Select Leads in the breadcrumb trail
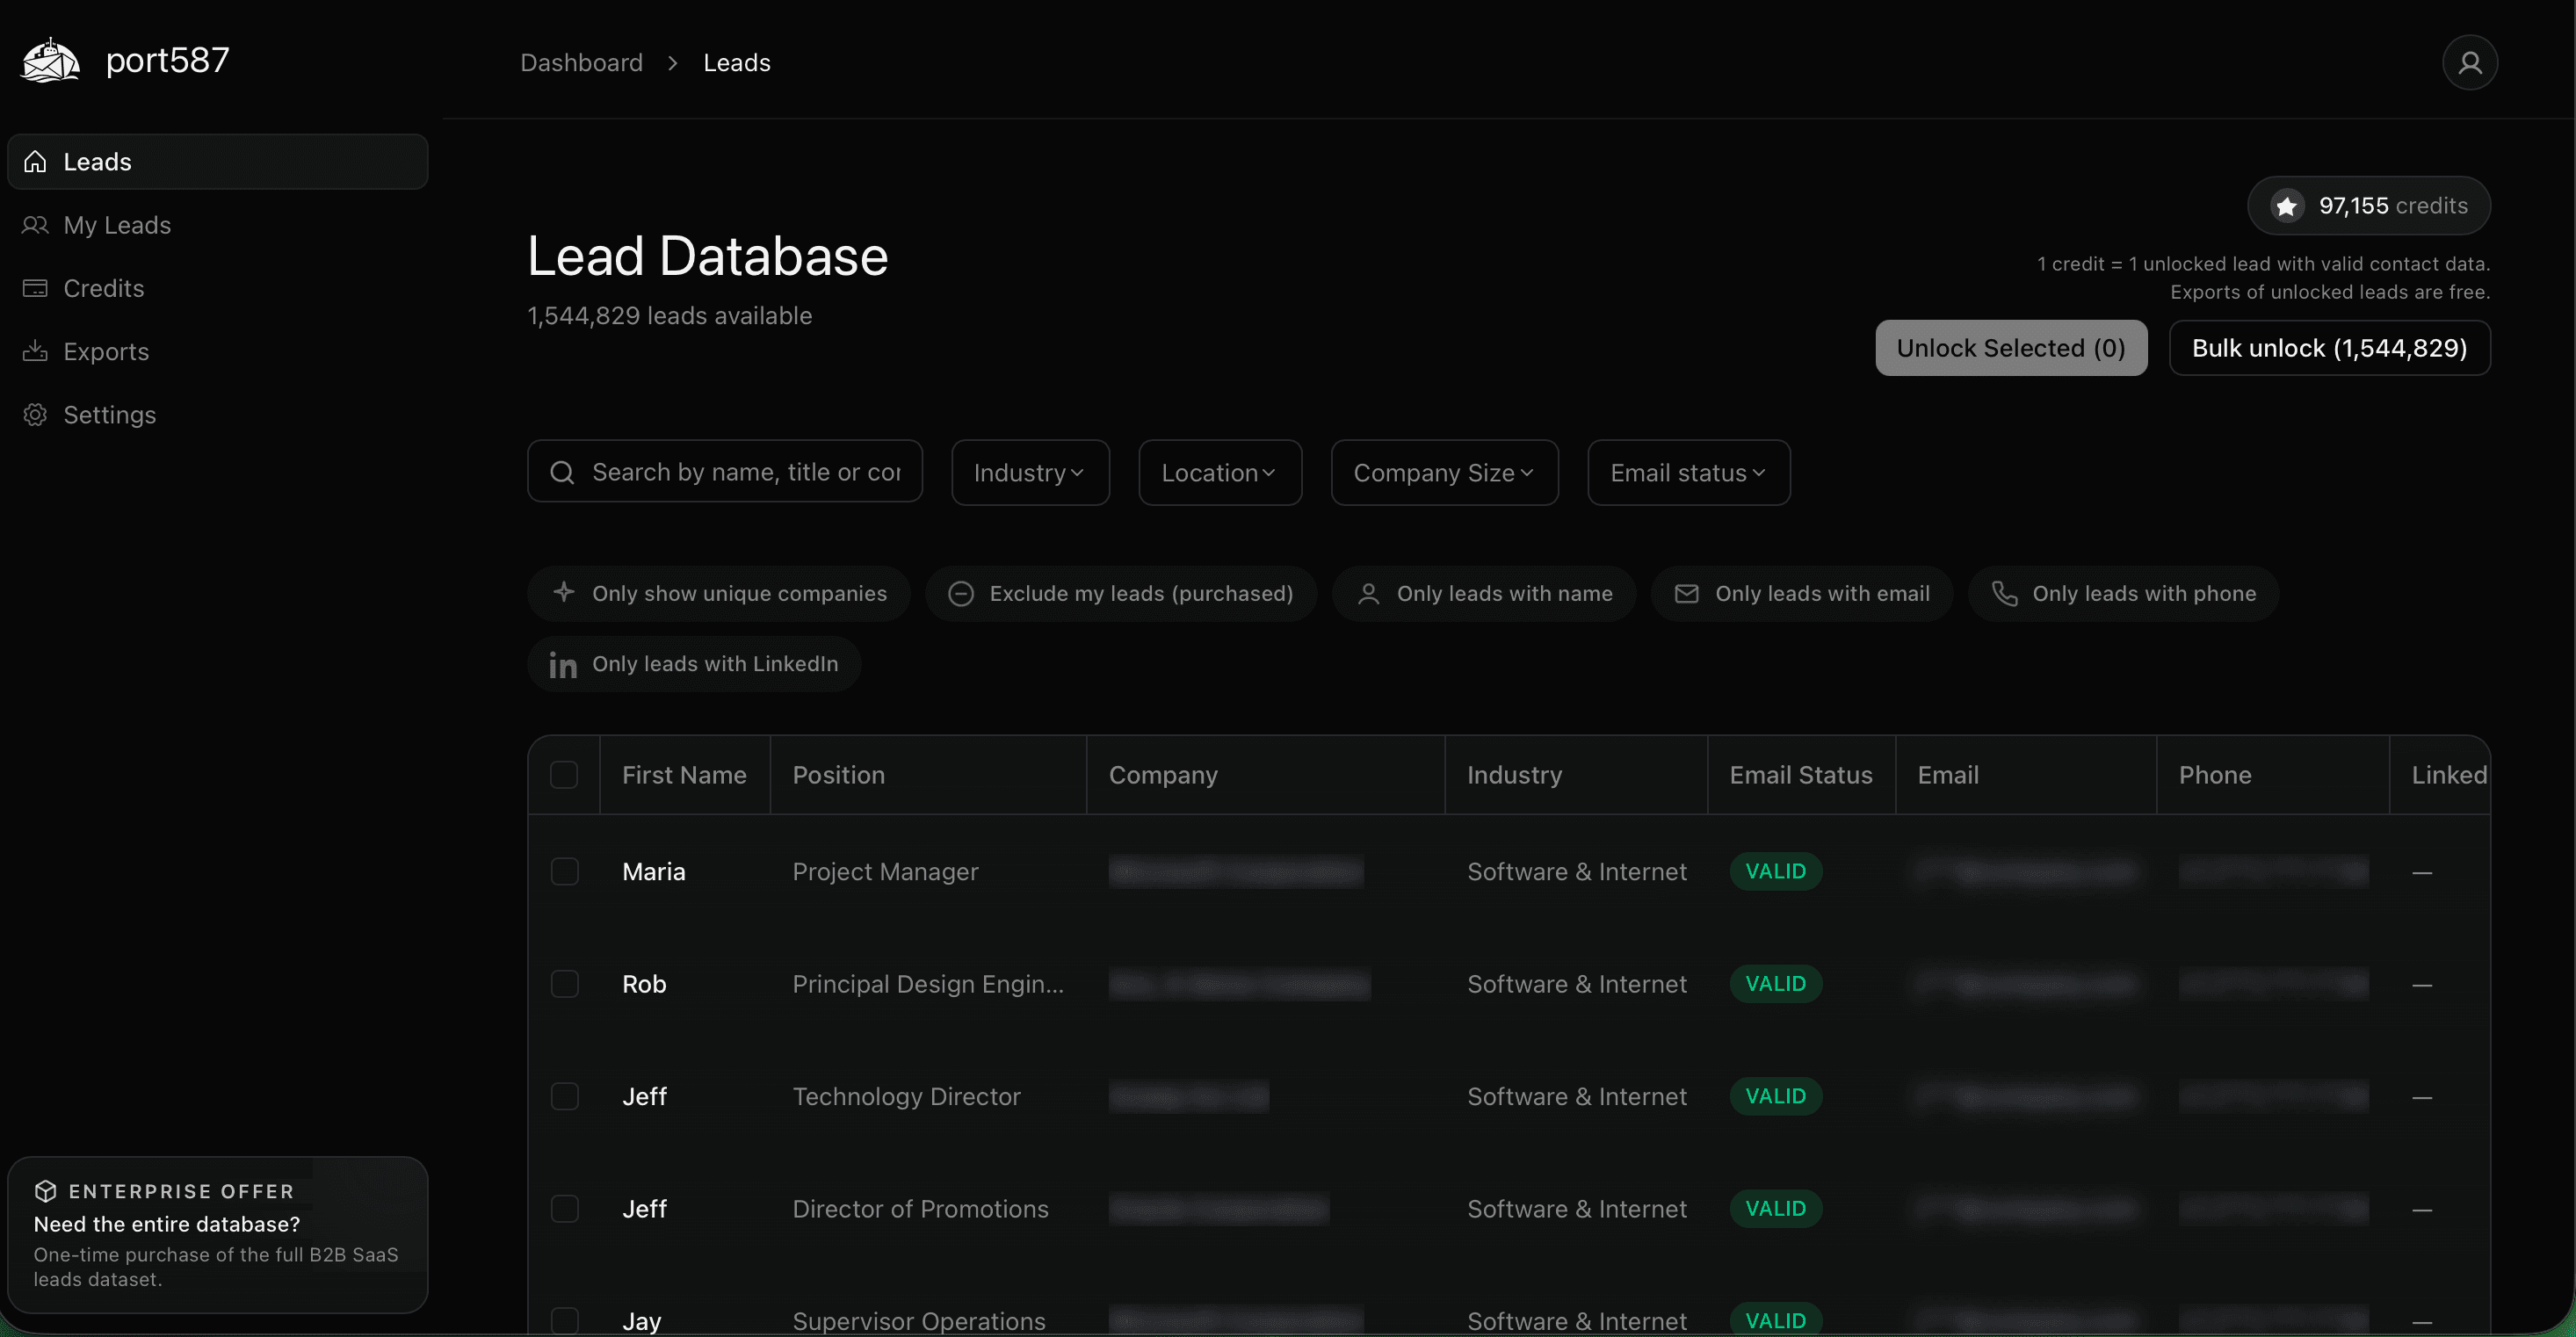The width and height of the screenshot is (2576, 1337). tap(736, 62)
